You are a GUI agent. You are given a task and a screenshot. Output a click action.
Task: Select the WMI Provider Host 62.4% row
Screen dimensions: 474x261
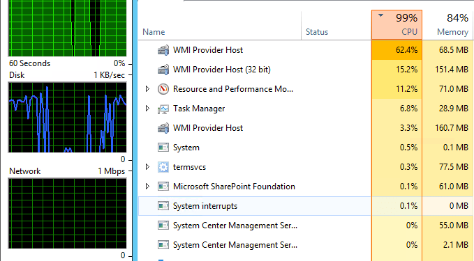(x=306, y=50)
